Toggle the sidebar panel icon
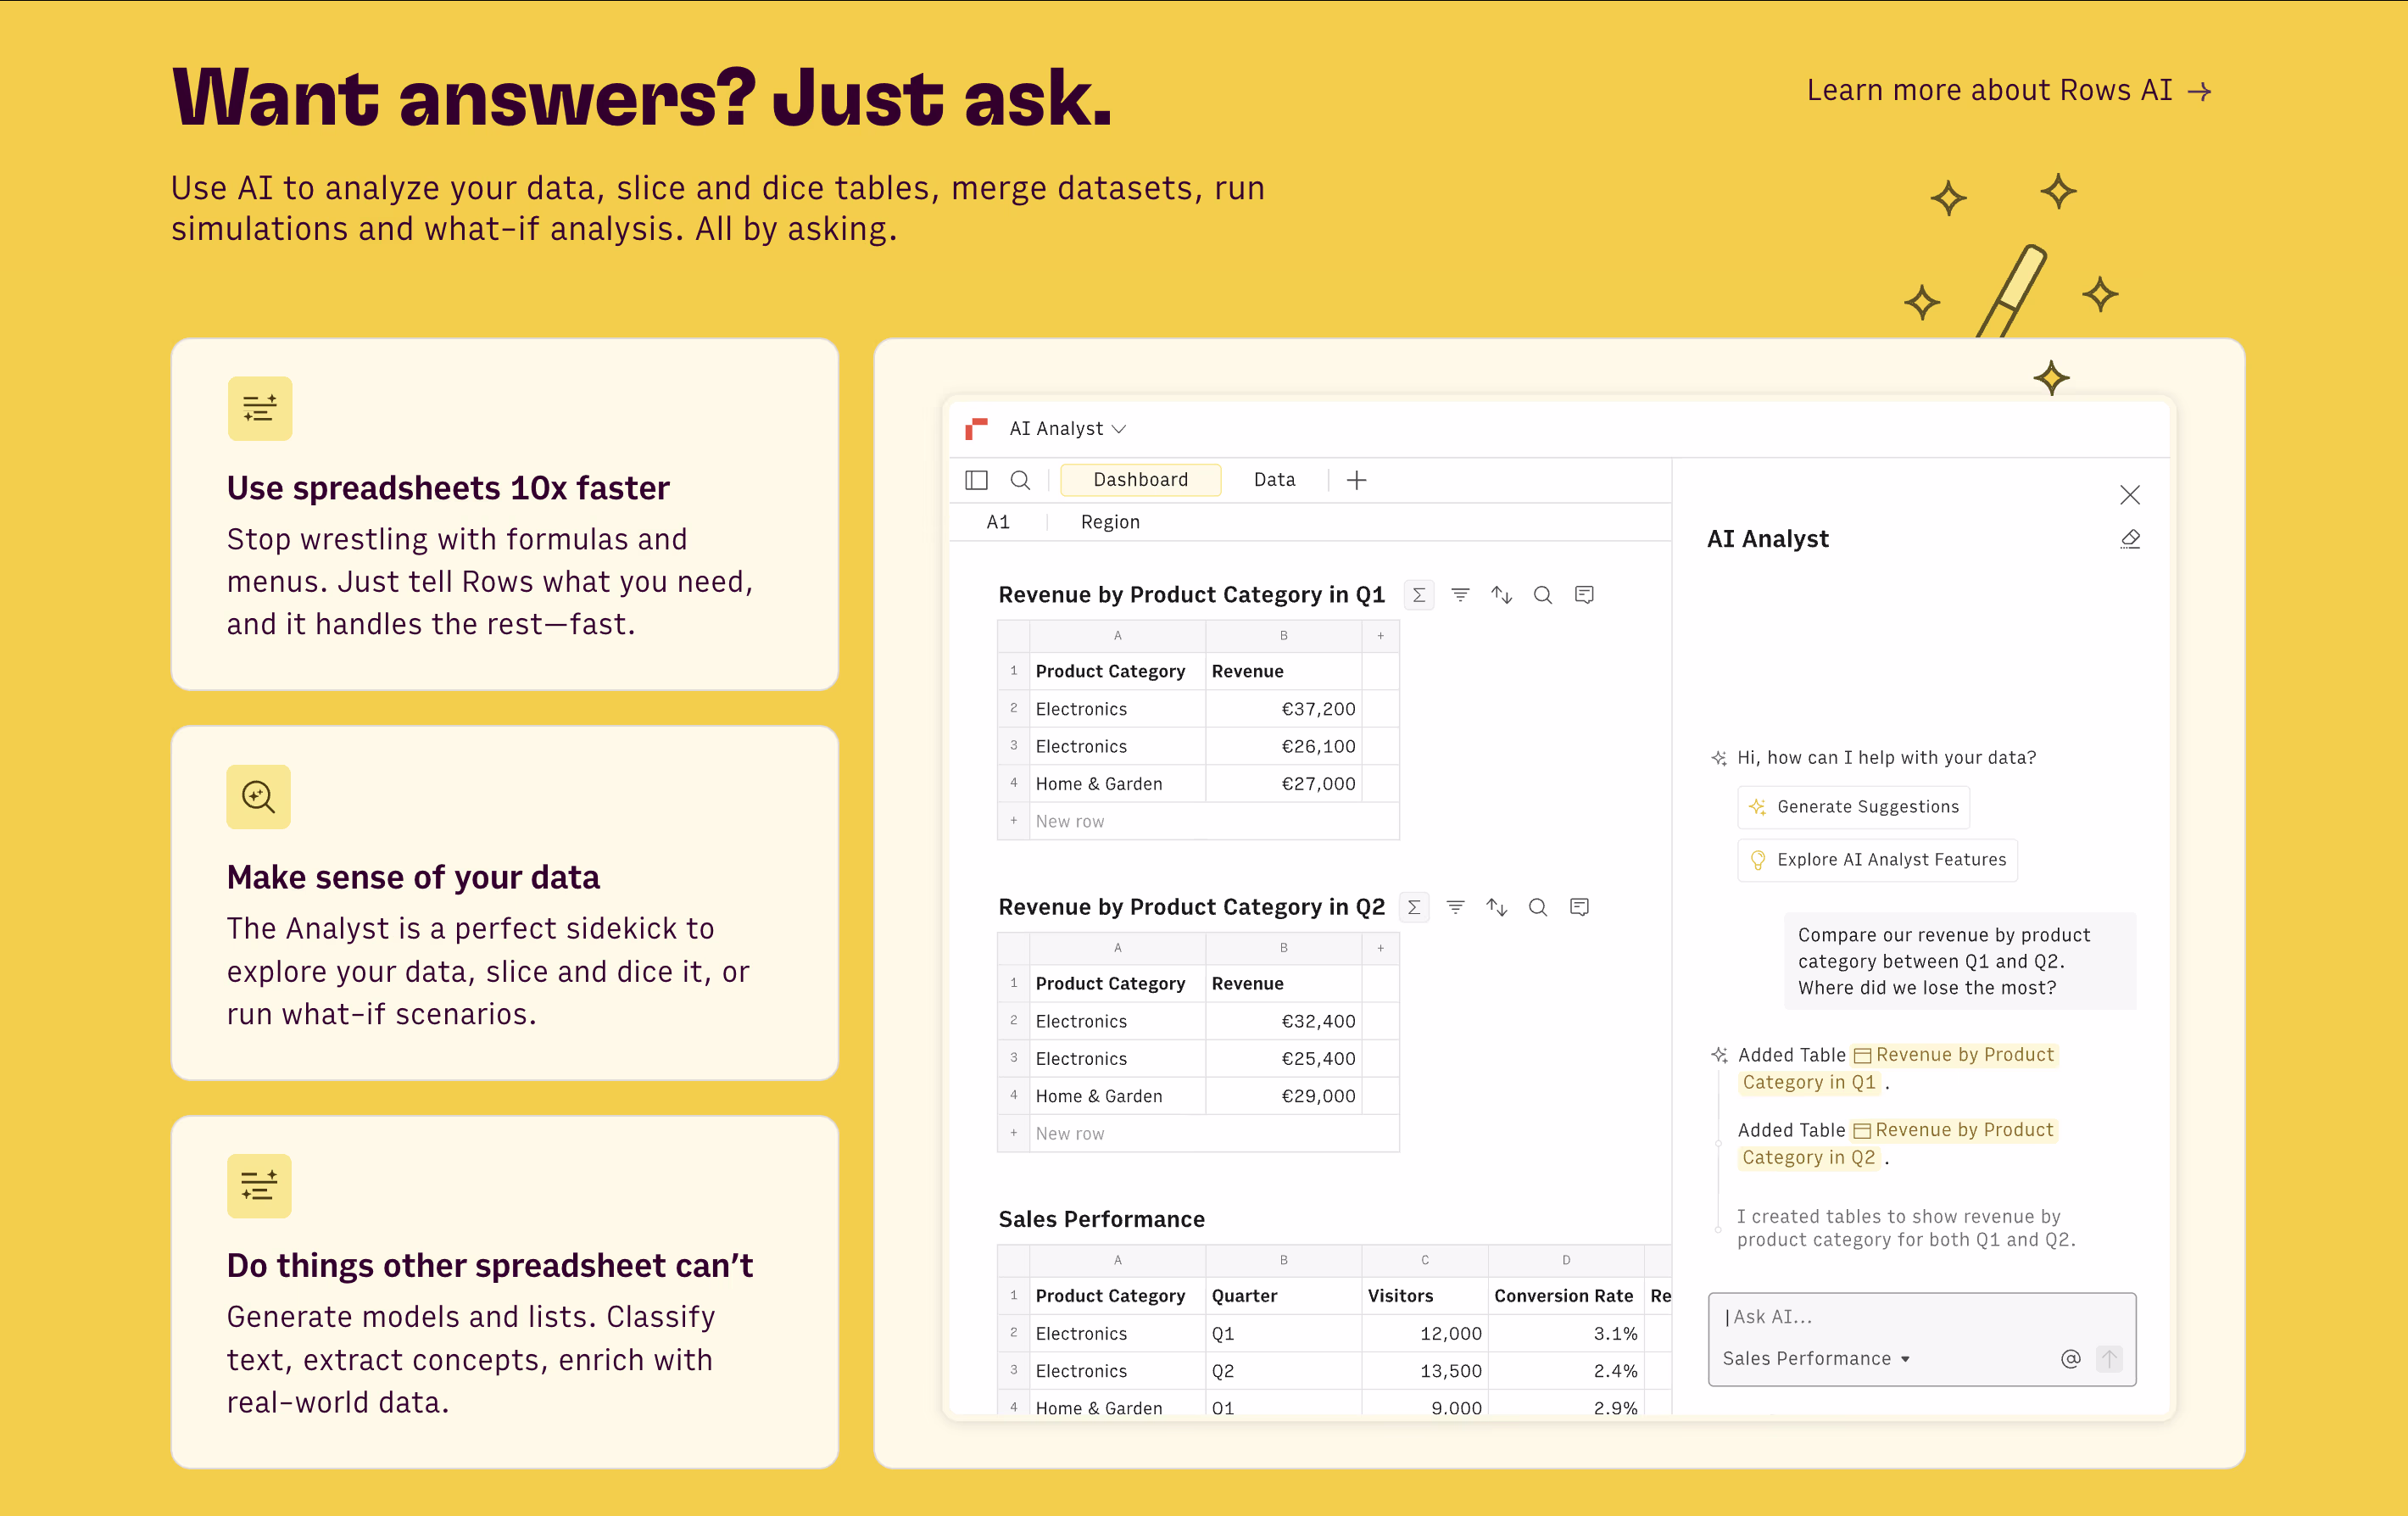This screenshot has height=1516, width=2408. pyautogui.click(x=976, y=480)
